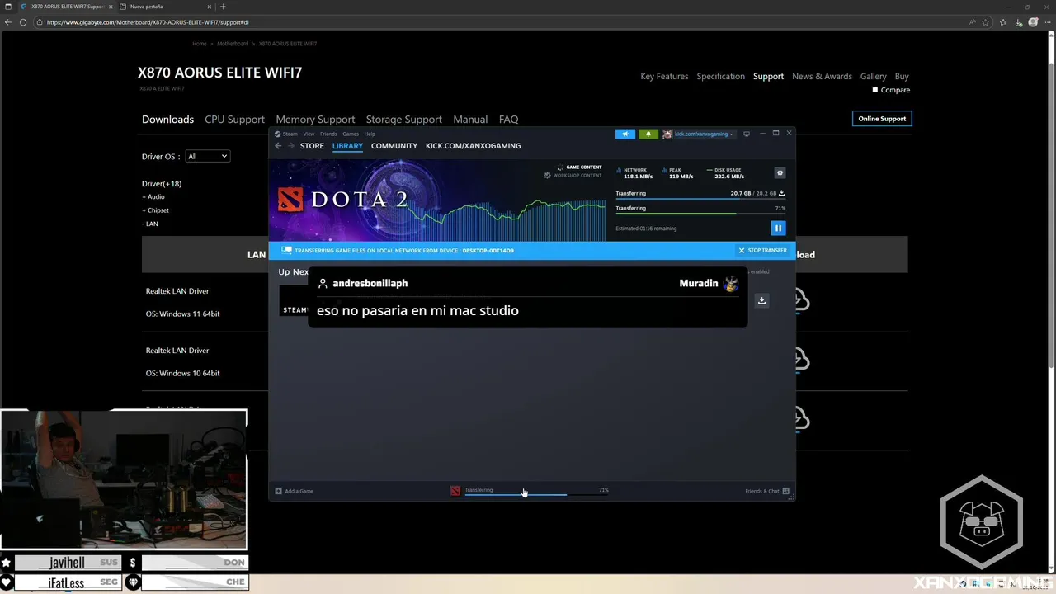Switch to Steam COMMUNITY tab

tap(394, 146)
